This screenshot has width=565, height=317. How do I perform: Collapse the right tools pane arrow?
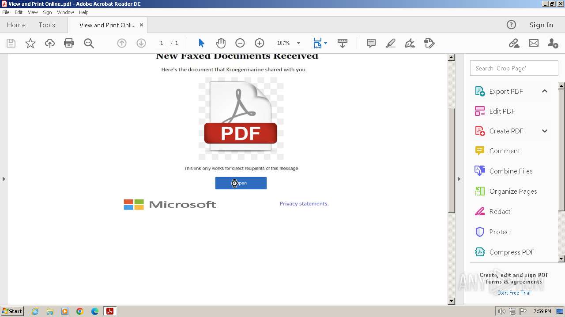(x=459, y=179)
